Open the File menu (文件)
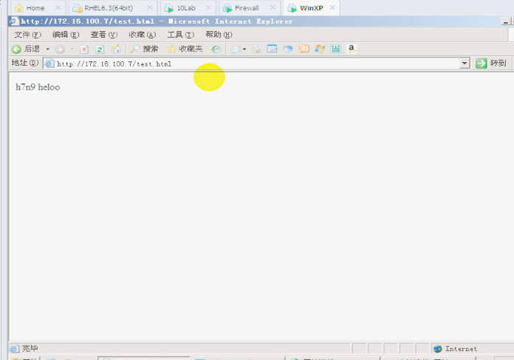The width and height of the screenshot is (514, 360). coord(27,35)
